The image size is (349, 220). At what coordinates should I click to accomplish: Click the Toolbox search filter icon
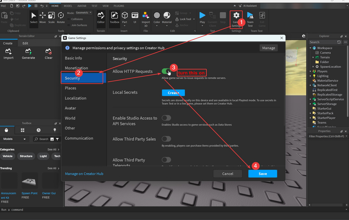tap(58, 139)
